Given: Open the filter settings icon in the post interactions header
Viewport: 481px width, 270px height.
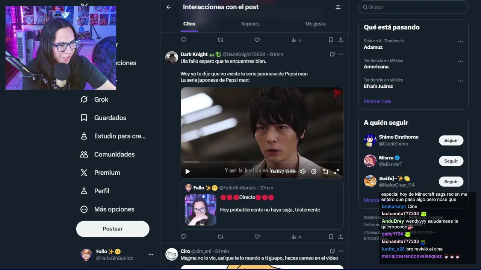Looking at the screenshot, I should click(338, 7).
